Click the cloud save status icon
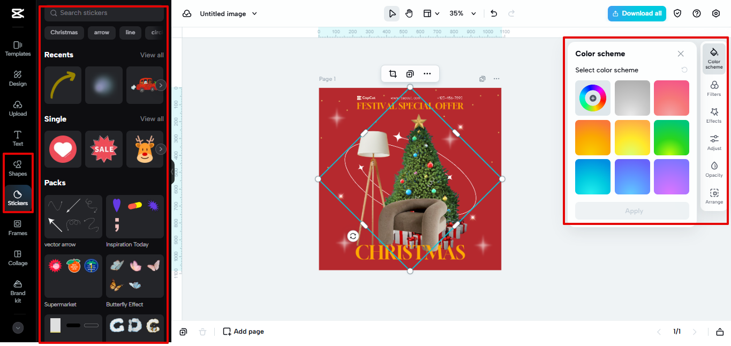Image resolution: width=731 pixels, height=346 pixels. pos(187,14)
